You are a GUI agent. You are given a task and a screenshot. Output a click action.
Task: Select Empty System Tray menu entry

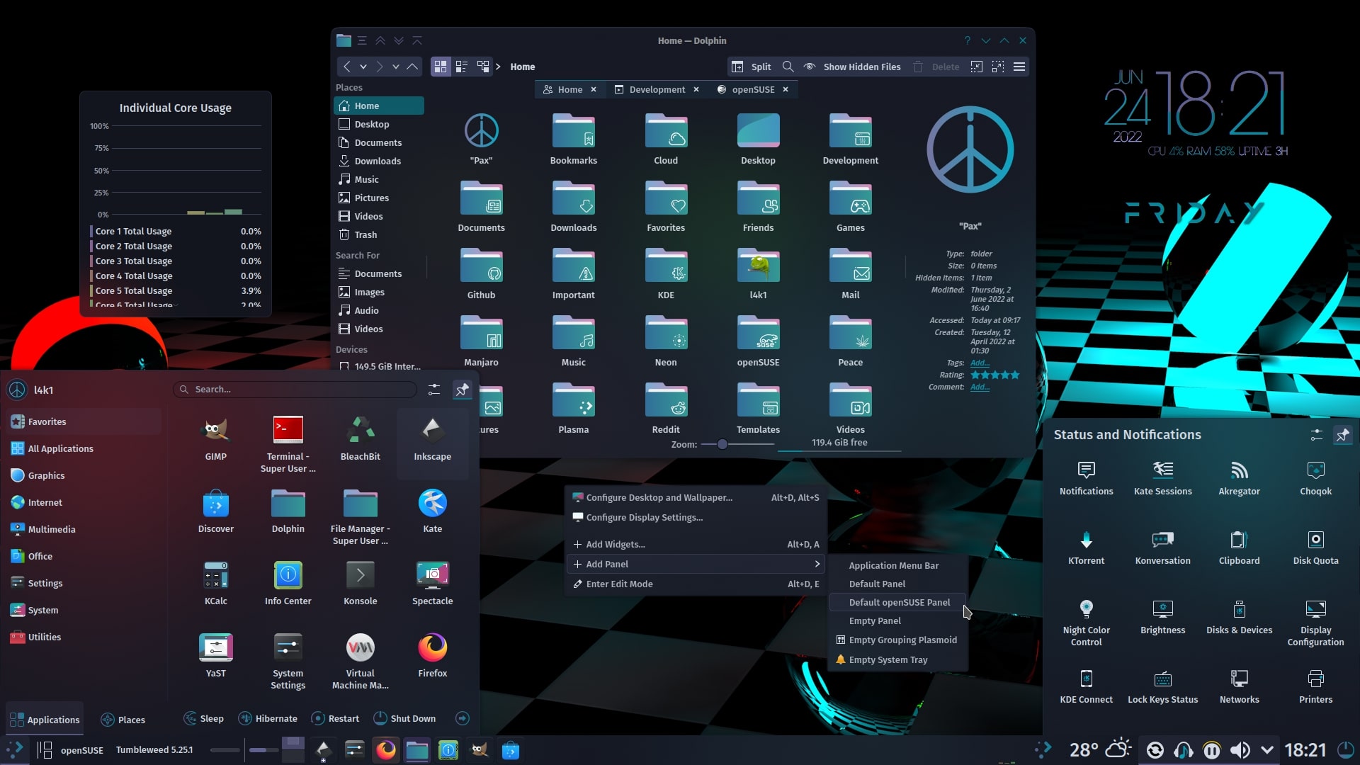898,659
